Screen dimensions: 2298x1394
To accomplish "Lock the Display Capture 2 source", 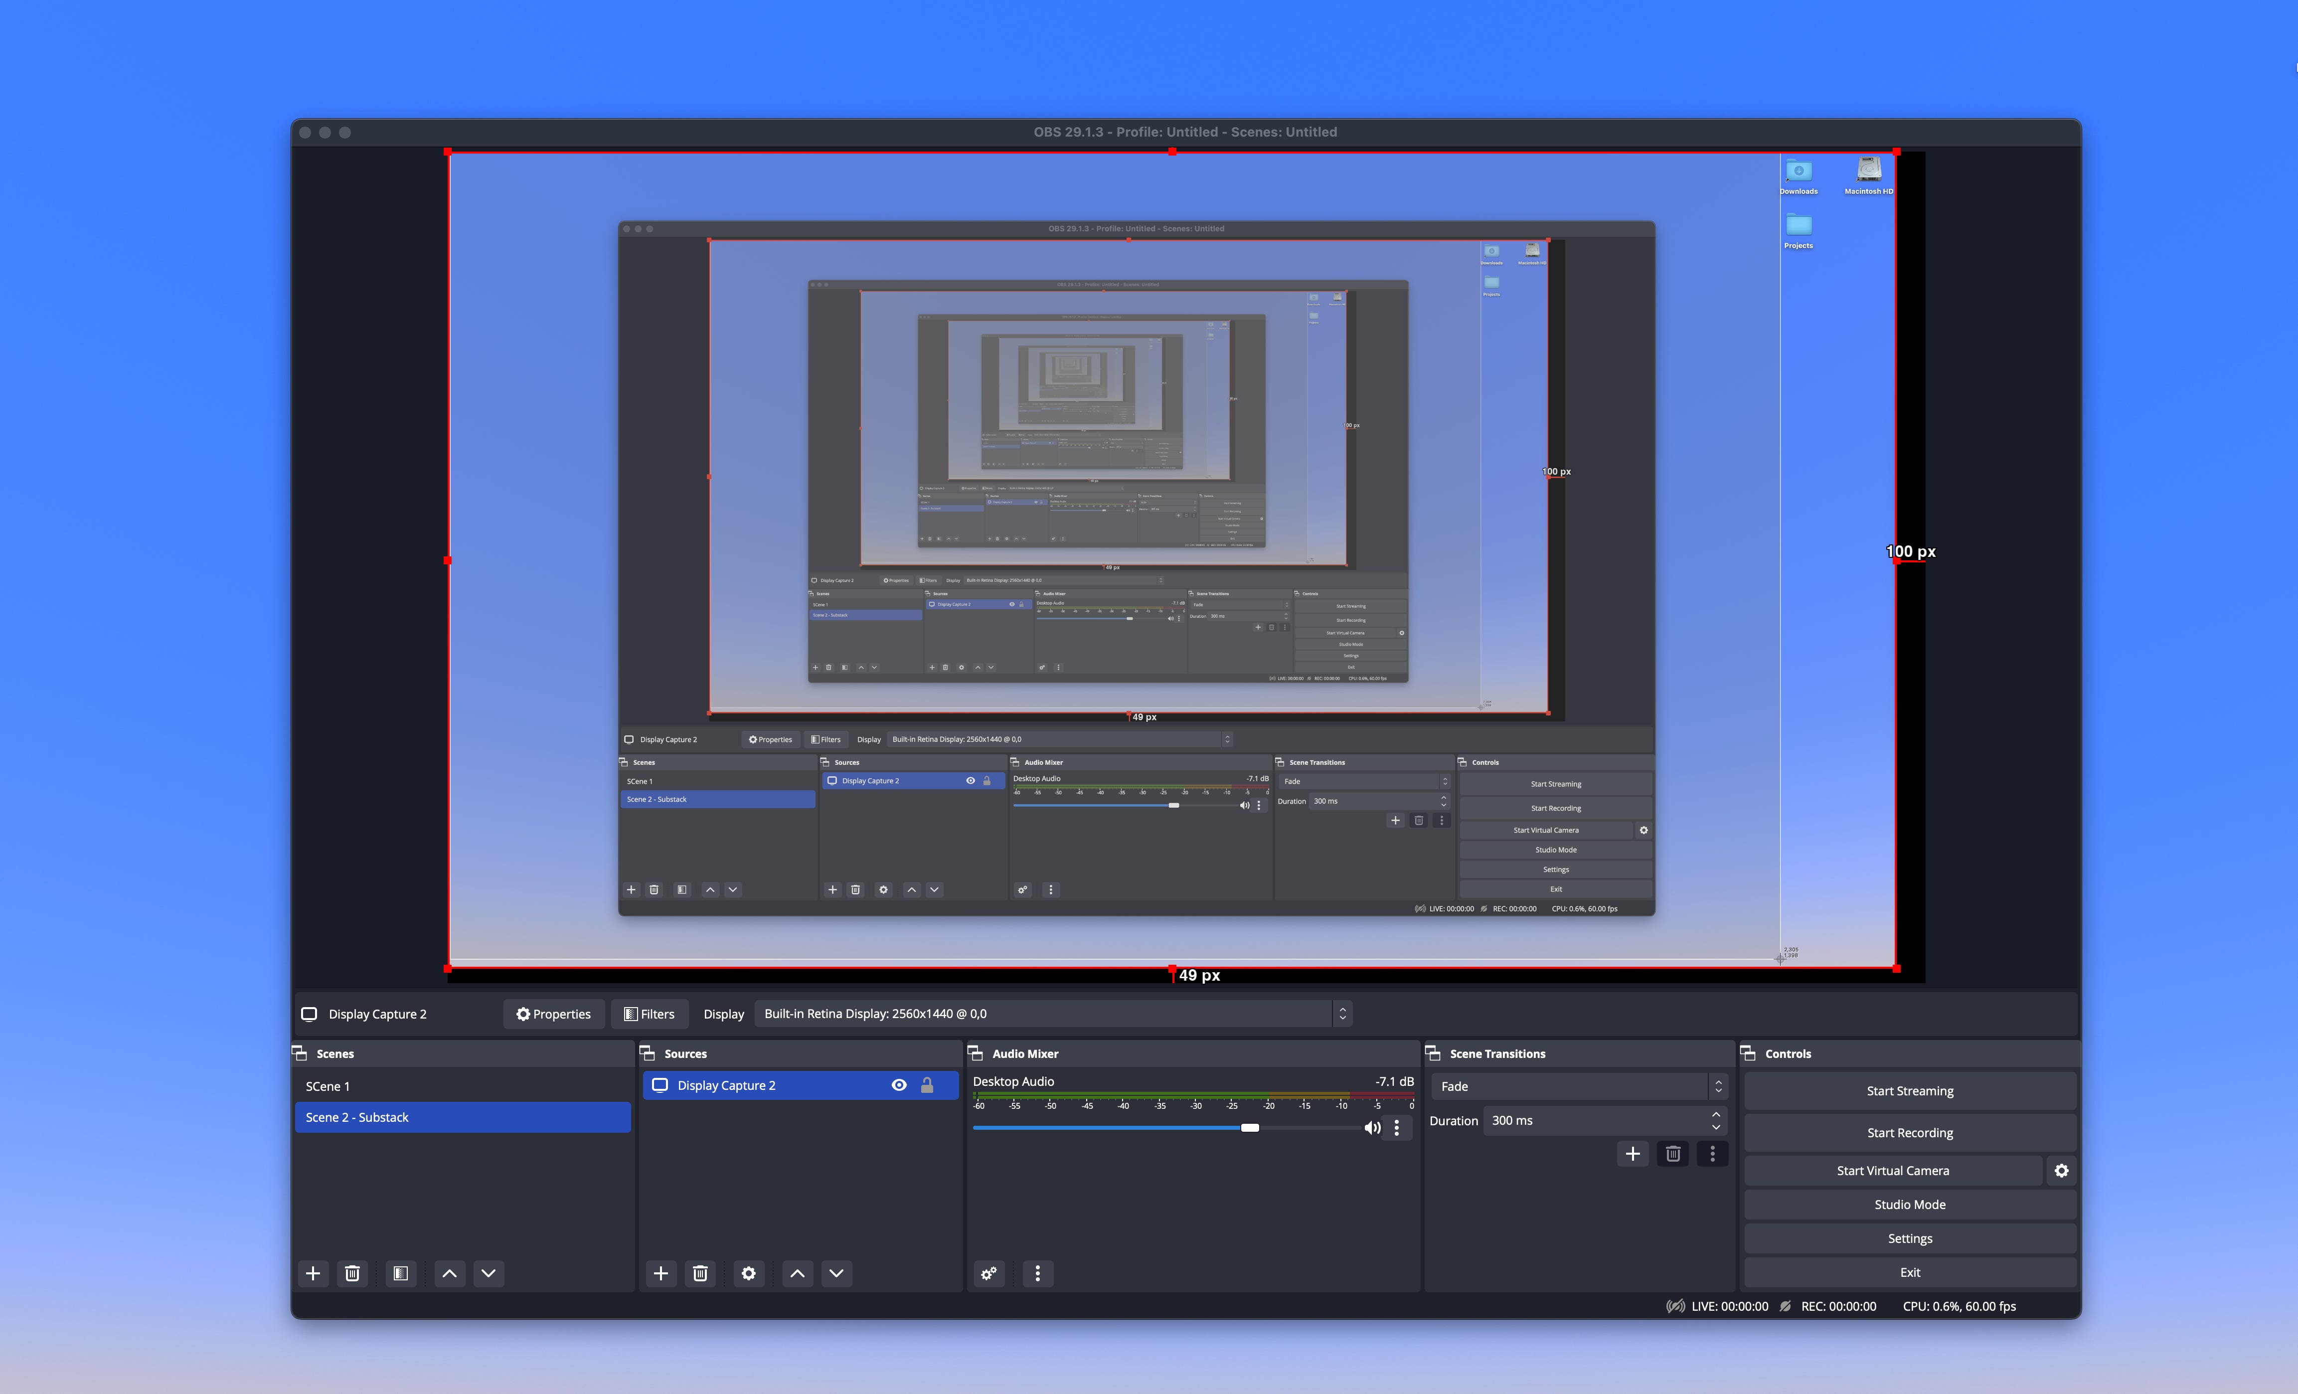I will click(927, 1084).
